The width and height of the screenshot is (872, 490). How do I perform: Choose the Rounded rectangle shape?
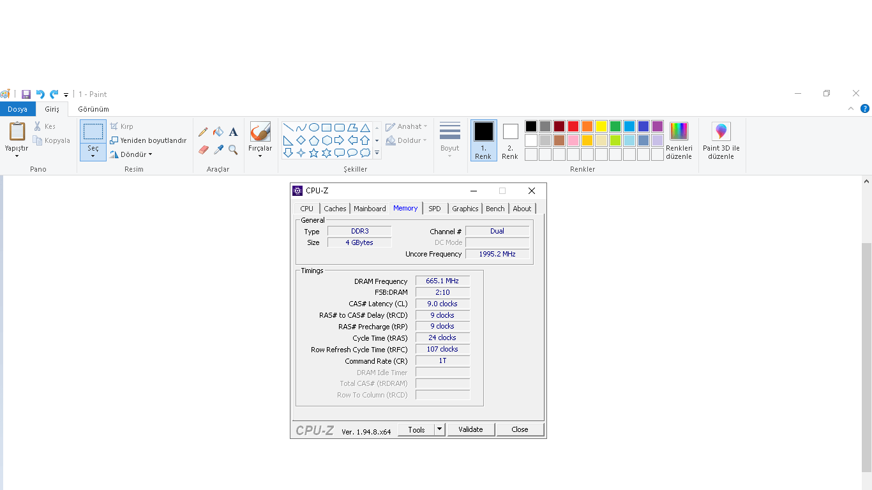coord(340,128)
